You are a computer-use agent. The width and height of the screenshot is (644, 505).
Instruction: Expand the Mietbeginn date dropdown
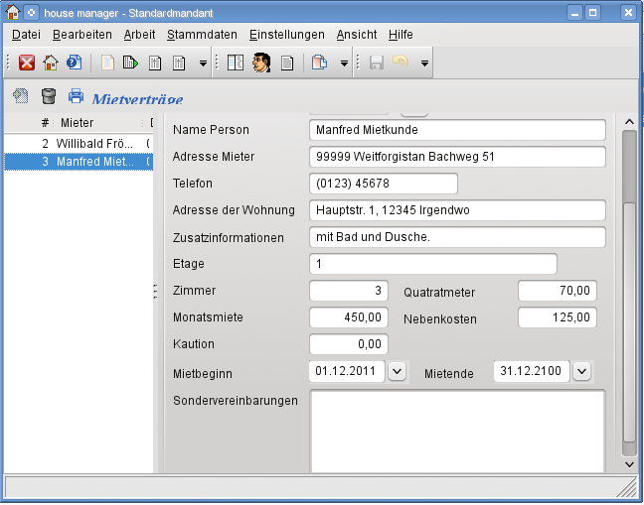(x=397, y=371)
